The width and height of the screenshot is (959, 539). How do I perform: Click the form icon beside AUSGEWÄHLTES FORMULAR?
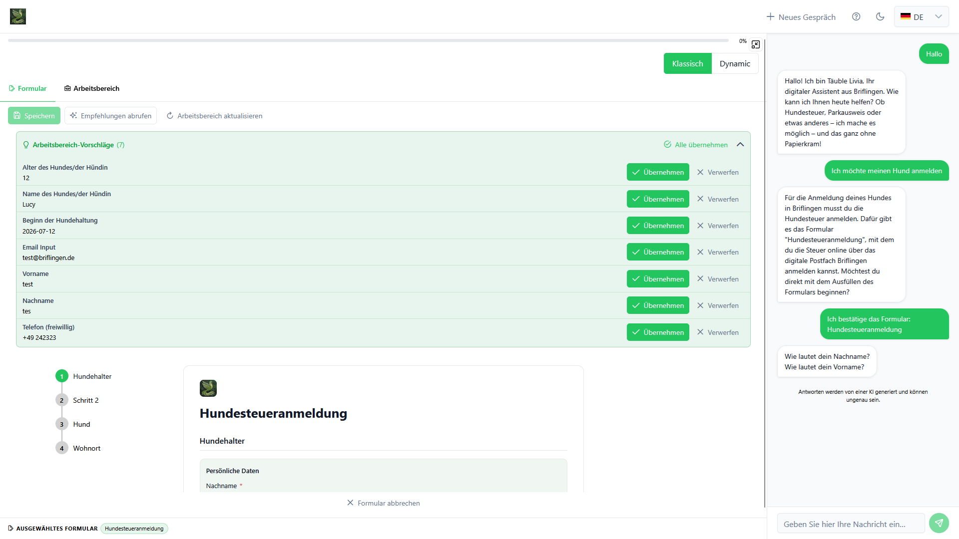point(11,529)
